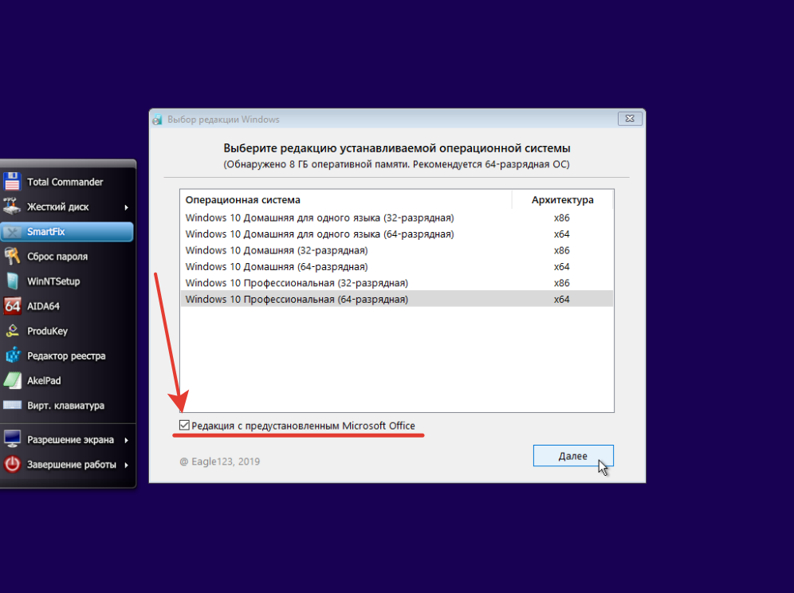Click the AIDA64 menu label
The height and width of the screenshot is (593, 794).
click(x=43, y=306)
